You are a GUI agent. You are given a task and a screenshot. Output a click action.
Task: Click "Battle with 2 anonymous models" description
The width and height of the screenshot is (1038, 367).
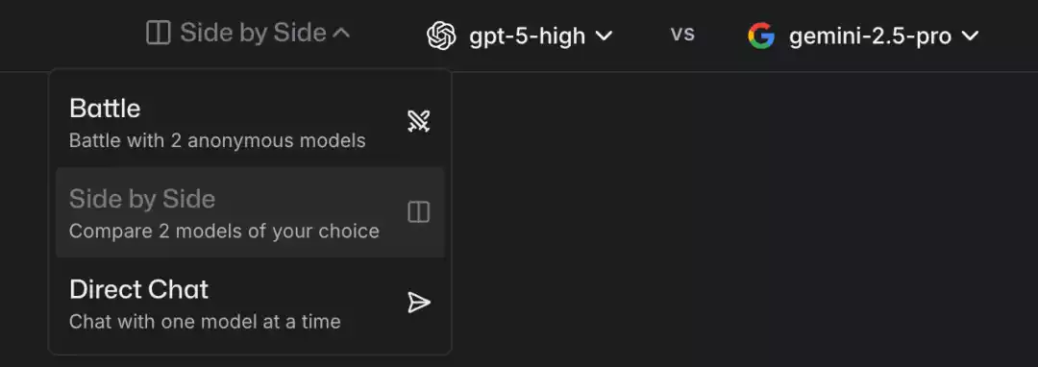click(217, 141)
